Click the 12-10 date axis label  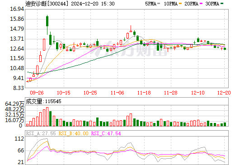[198, 93]
